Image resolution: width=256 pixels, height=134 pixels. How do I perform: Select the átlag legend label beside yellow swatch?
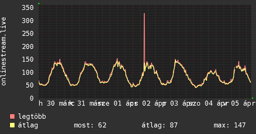pos(28,125)
